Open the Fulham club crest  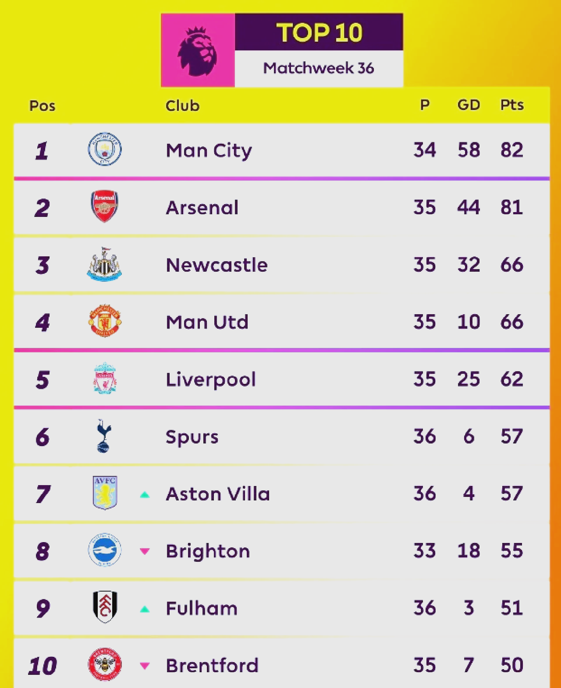(105, 607)
